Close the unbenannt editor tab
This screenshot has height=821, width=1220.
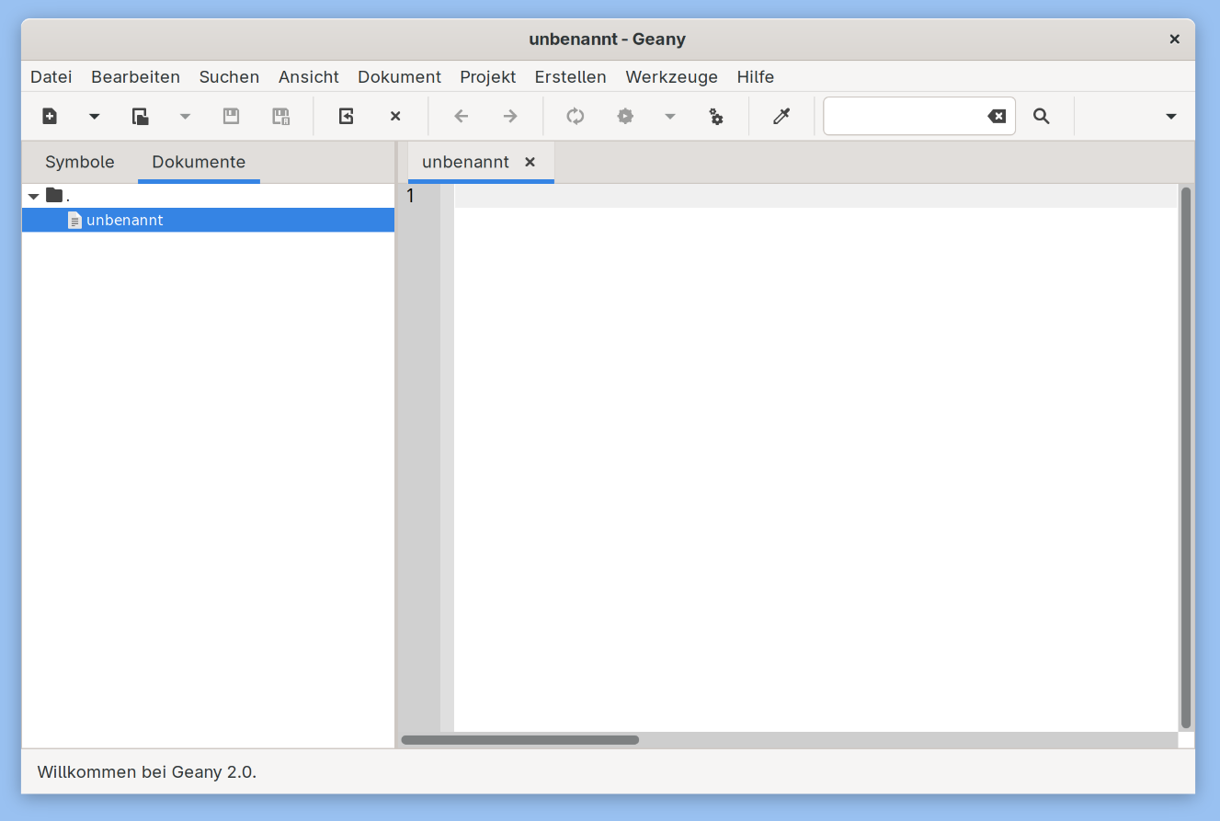coord(530,162)
